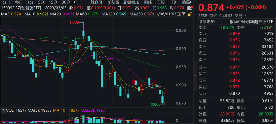
Task: Click the unlock padlock icon
Action: click(189, 14)
